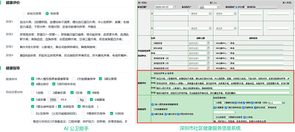Check 2健康饮酒 in AI 公卫助手

point(49,93)
